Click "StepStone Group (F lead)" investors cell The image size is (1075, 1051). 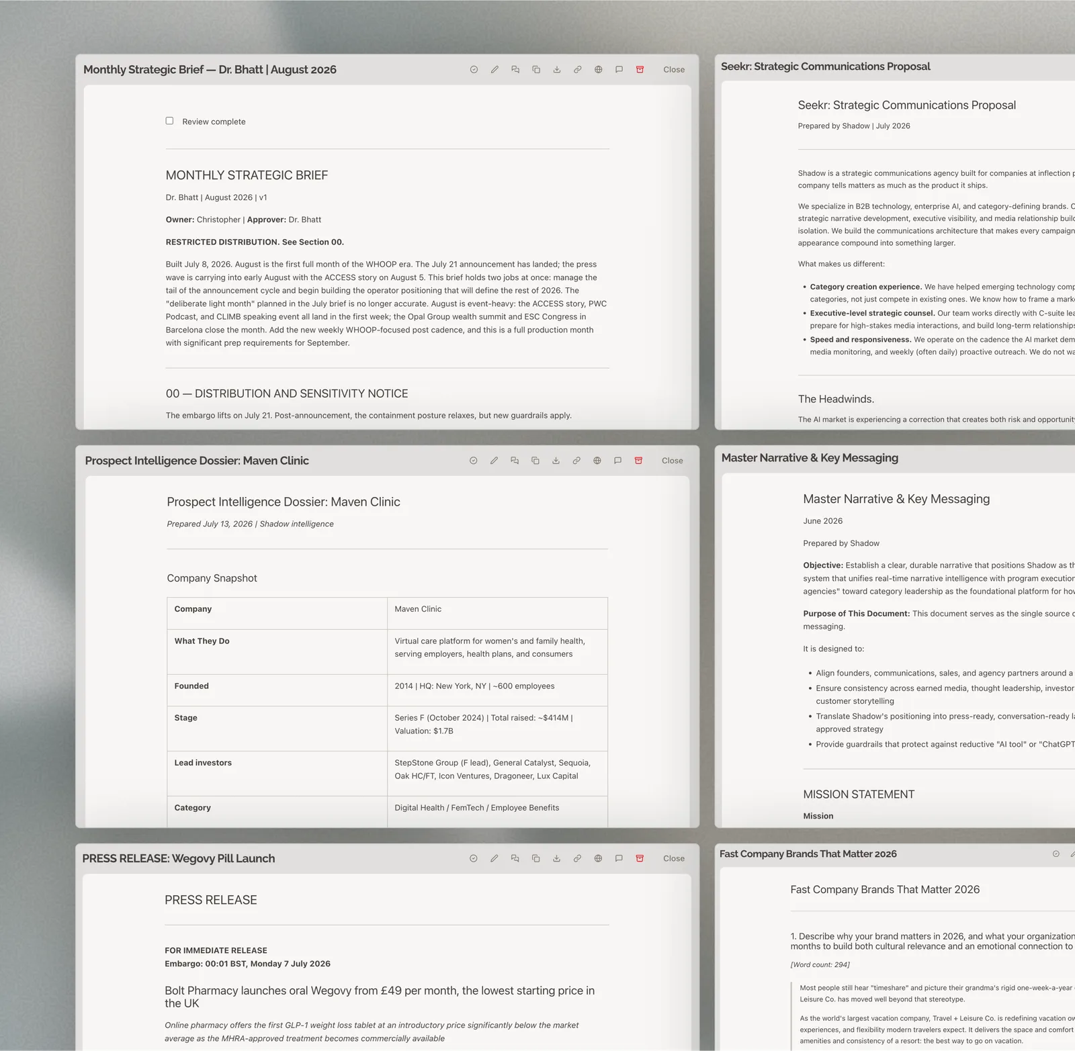[x=498, y=773]
